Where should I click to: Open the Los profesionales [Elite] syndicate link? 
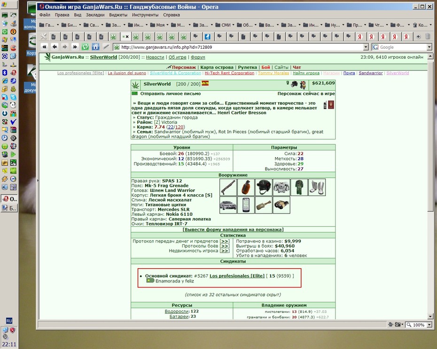(237, 276)
